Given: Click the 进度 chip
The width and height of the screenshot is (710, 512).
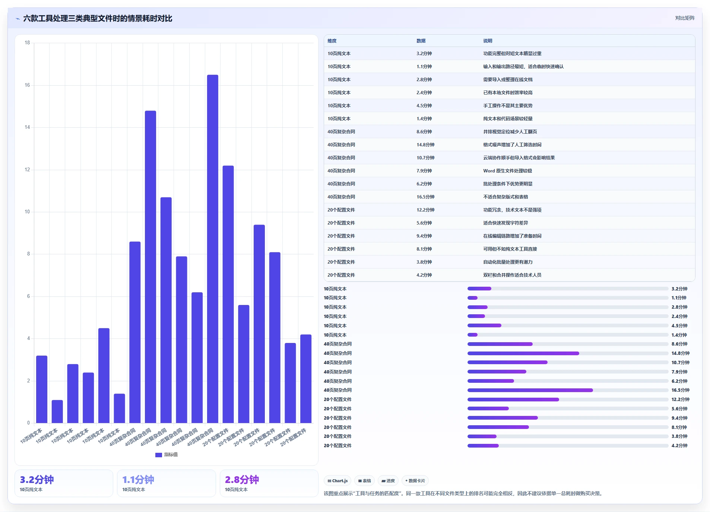Looking at the screenshot, I should pyautogui.click(x=388, y=481).
